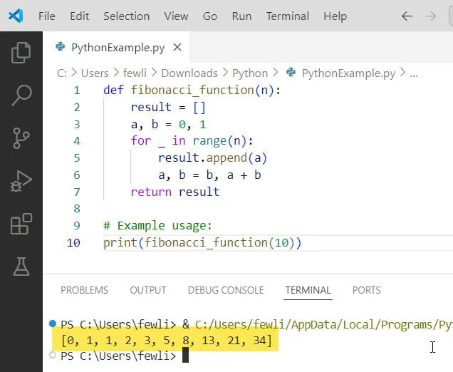Switch to the PROBLEMS panel tab

pyautogui.click(x=84, y=290)
